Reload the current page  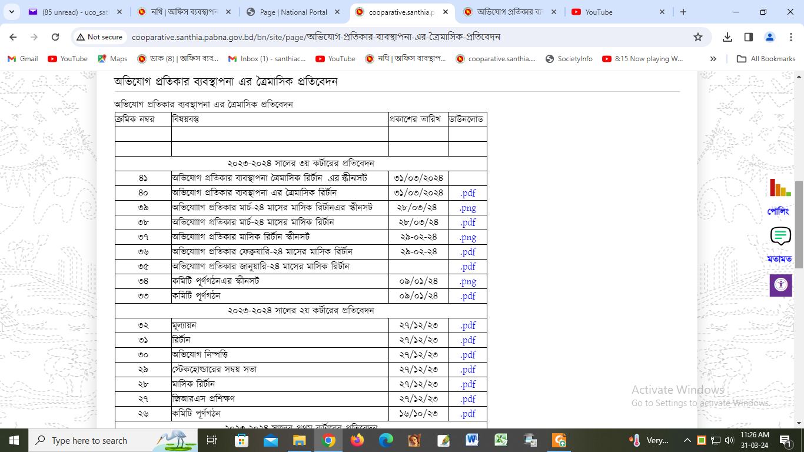(55, 37)
